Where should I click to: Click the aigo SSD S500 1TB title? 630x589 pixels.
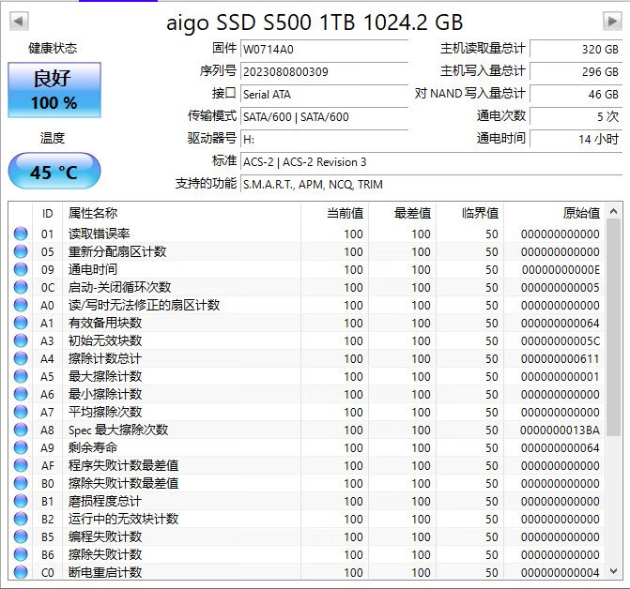click(x=315, y=23)
